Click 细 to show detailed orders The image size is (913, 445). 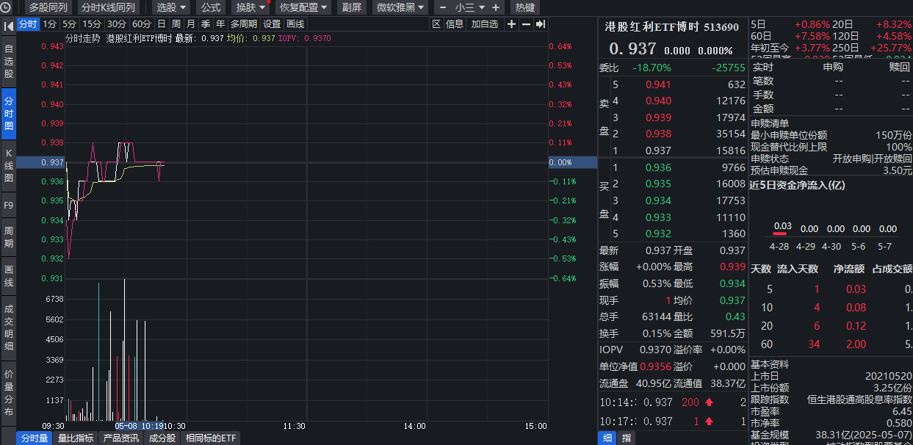pyautogui.click(x=607, y=438)
